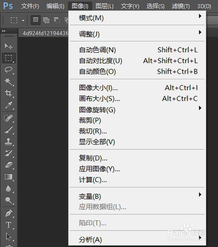Click the Photoshop Ps logo
This screenshot has width=218, height=247.
click(x=8, y=6)
